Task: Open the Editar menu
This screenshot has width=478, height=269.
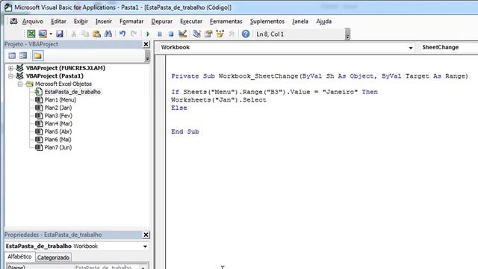Action: (x=58, y=22)
